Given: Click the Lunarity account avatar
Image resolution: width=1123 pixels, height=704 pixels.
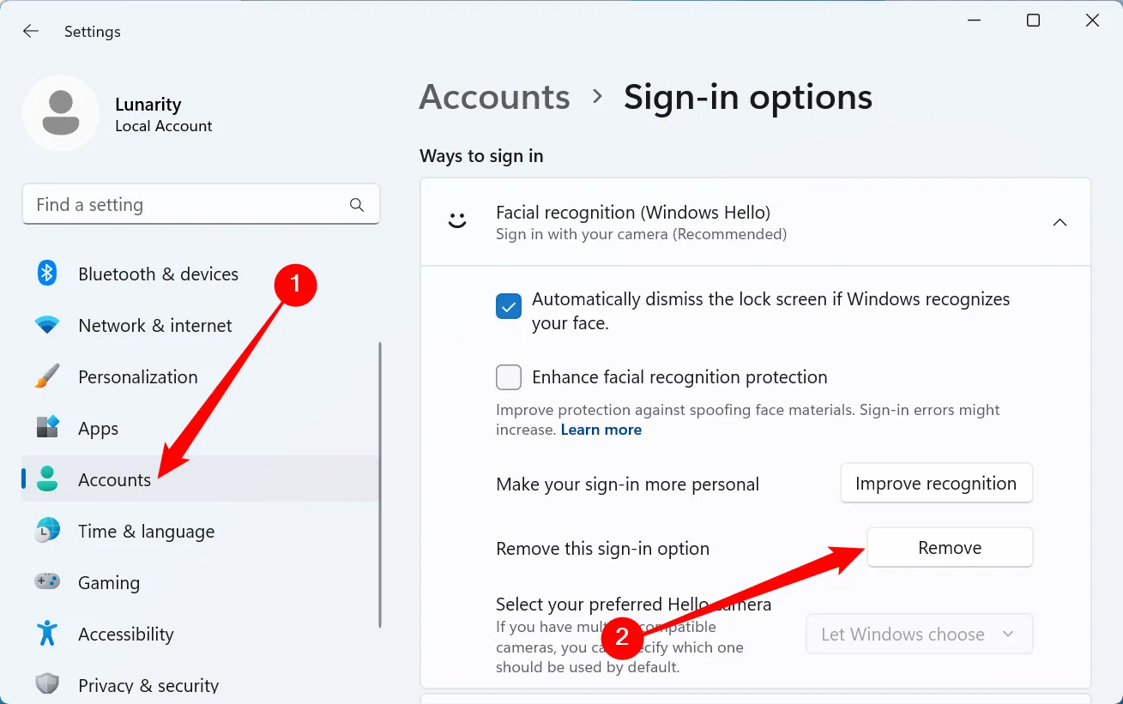Looking at the screenshot, I should pyautogui.click(x=61, y=112).
